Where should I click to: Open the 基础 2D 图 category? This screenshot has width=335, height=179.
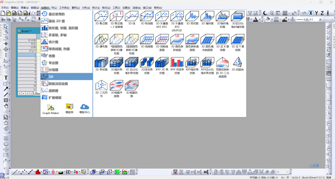point(67,21)
